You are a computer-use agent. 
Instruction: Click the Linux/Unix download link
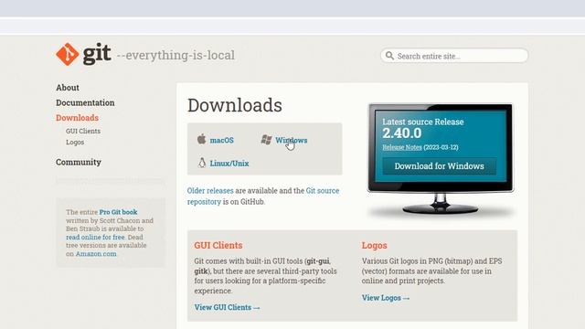(229, 164)
